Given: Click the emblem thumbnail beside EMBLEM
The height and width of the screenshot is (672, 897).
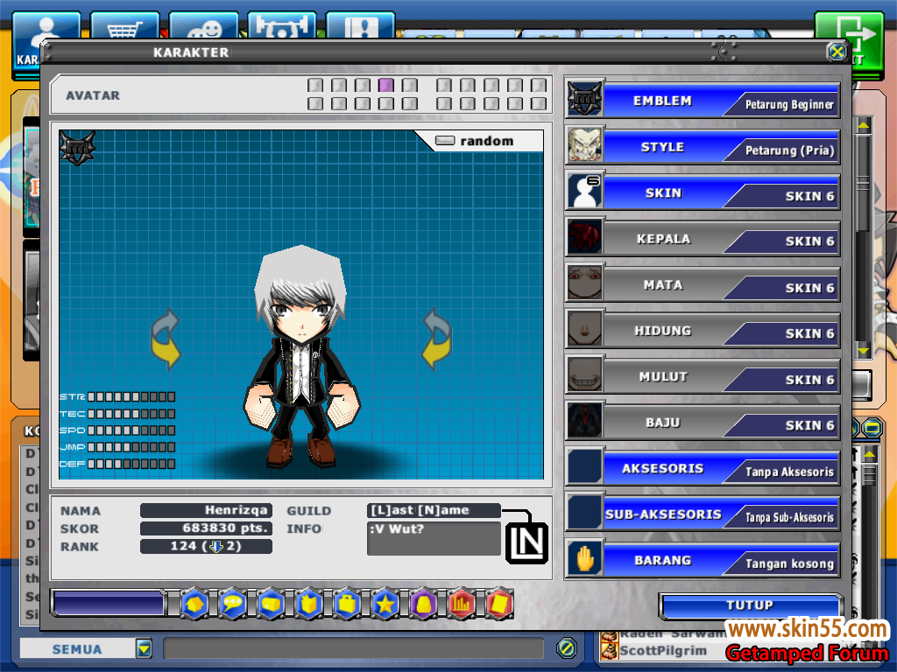Looking at the screenshot, I should tap(584, 98).
